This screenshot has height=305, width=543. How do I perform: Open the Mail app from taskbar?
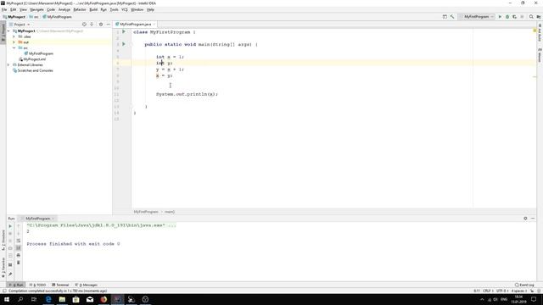90,299
